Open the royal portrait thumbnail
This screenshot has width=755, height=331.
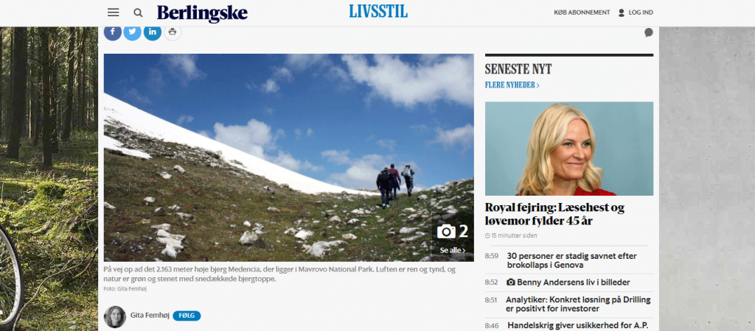[x=569, y=149]
